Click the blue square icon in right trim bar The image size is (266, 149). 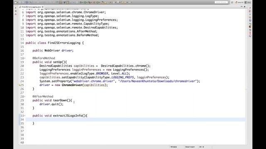[250, 20]
